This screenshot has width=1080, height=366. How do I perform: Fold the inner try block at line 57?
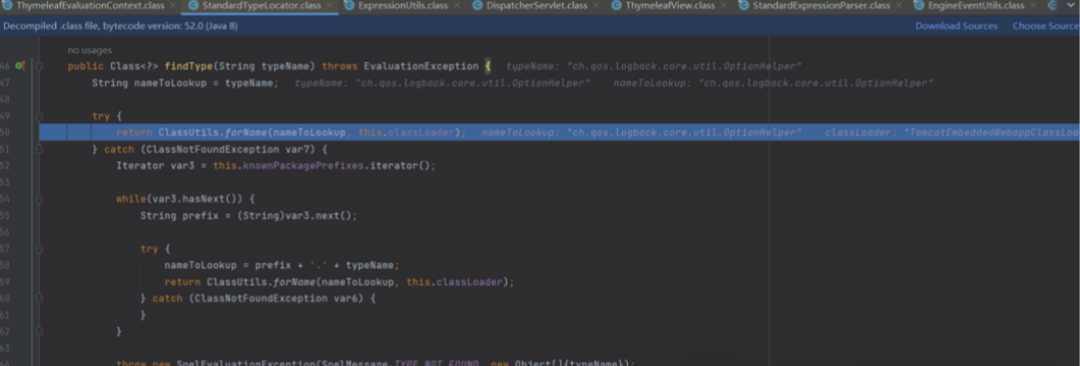(x=39, y=249)
